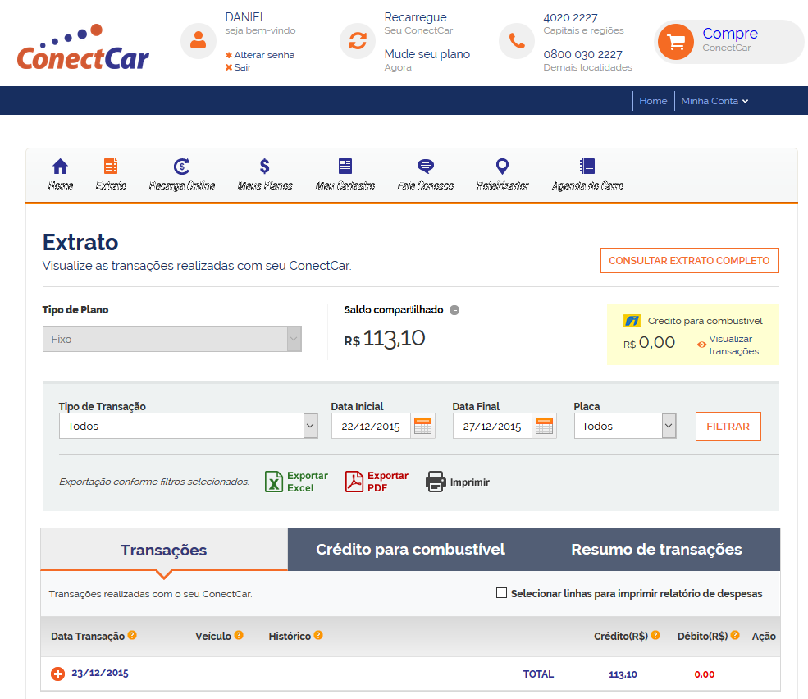The height and width of the screenshot is (699, 808).
Task: Click the orange user profile icon
Action: point(198,40)
